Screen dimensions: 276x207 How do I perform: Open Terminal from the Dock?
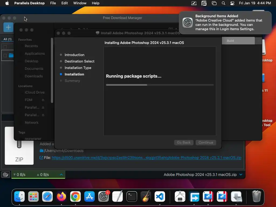[x=132, y=196]
